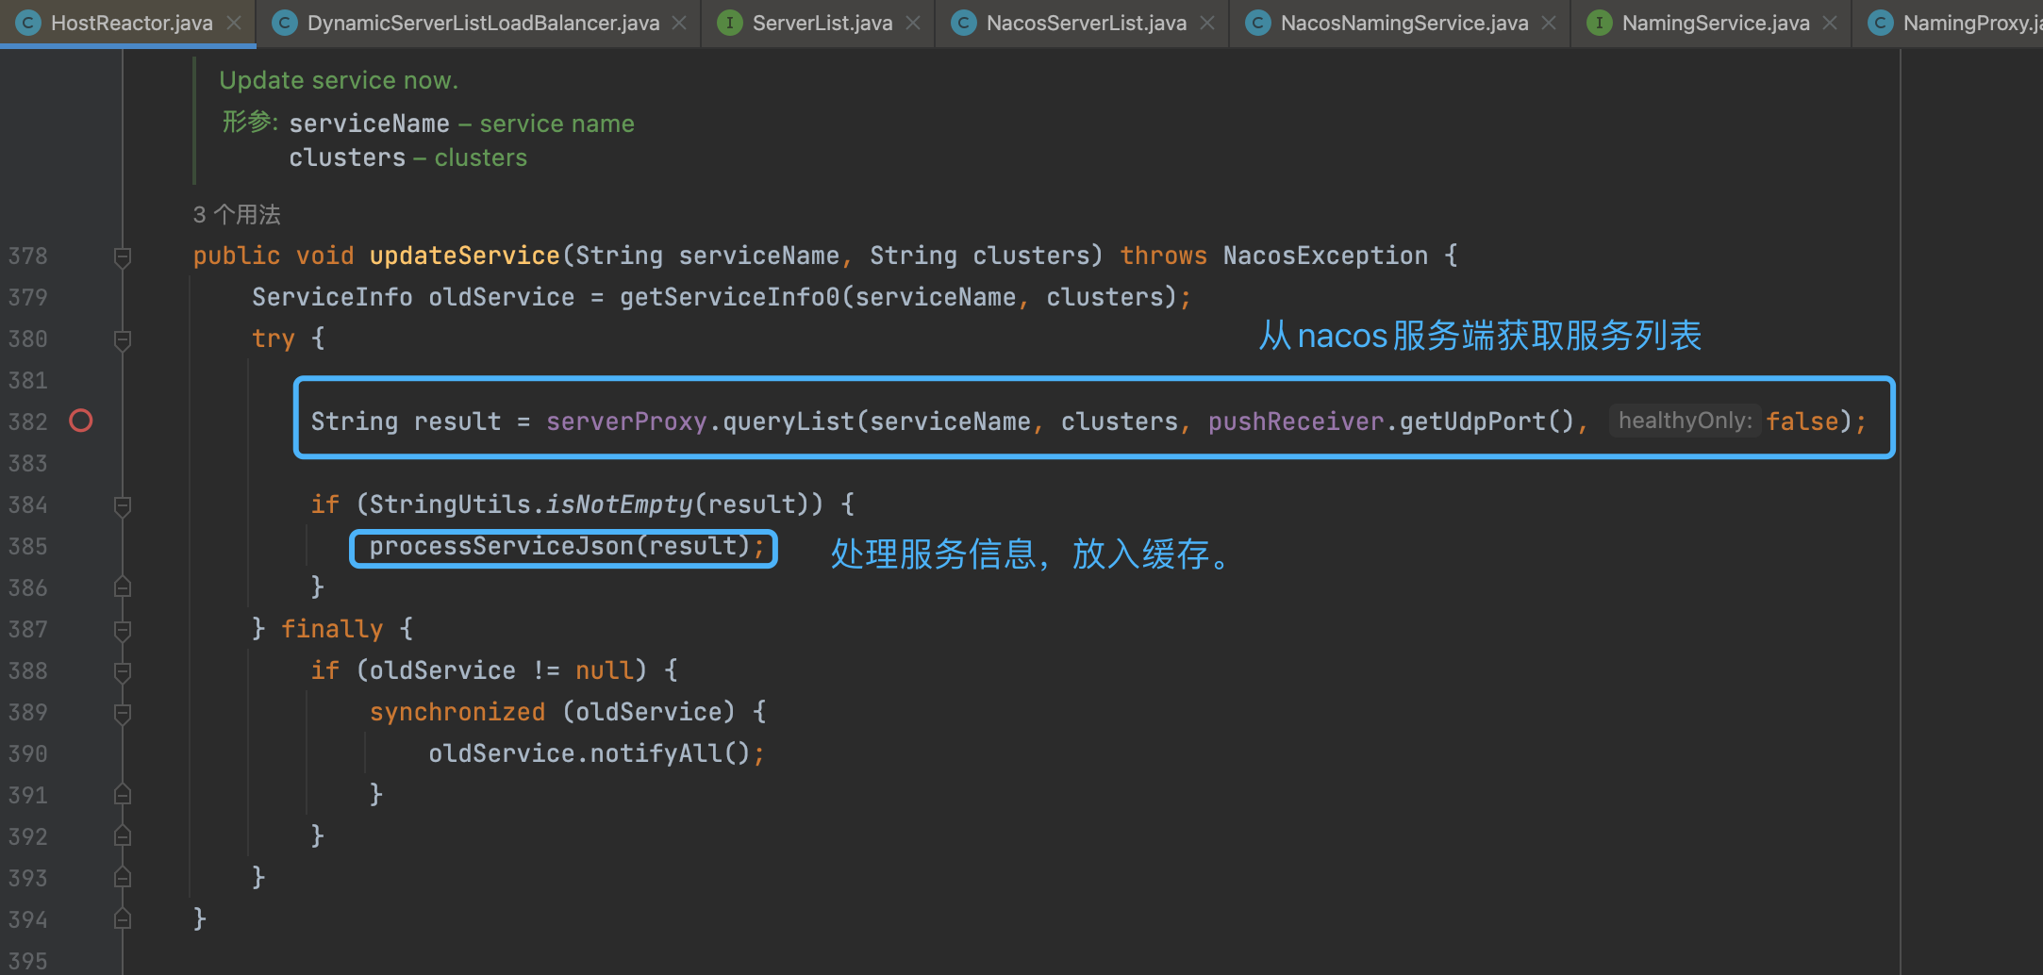Click pushReceiver field on line 382

coord(1296,421)
